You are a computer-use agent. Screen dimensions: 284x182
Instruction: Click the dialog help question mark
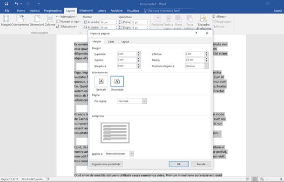click(x=196, y=33)
